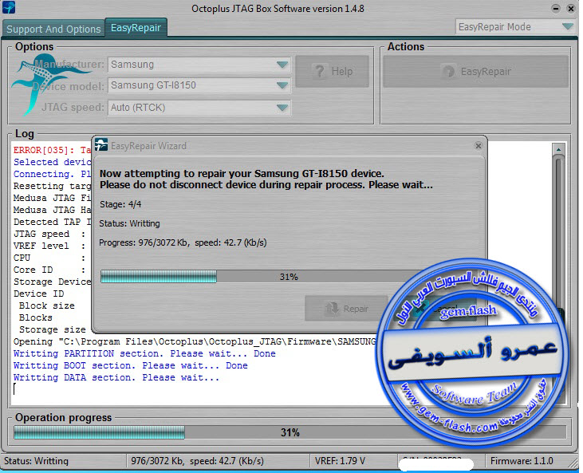Click the 'Connecting.' log line

52,174
